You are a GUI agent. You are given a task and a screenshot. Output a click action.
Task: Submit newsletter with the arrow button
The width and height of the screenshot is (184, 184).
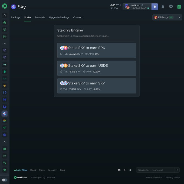pyautogui.click(x=177, y=170)
